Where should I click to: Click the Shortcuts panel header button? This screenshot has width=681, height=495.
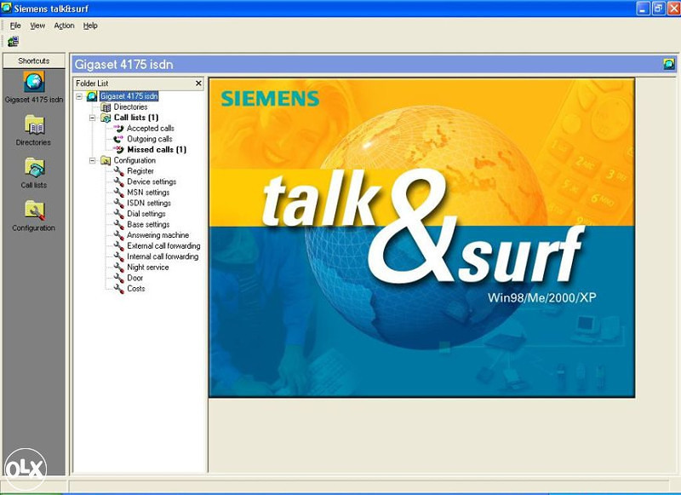pyautogui.click(x=34, y=60)
